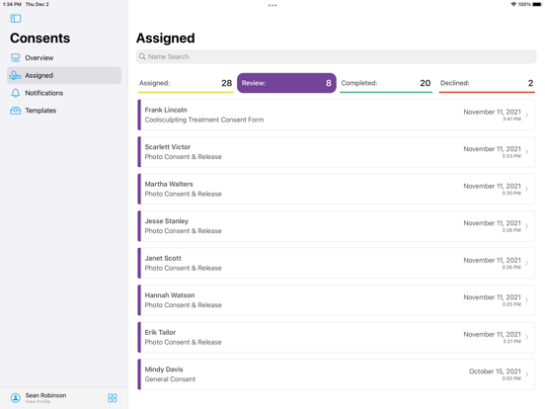Click Photo Consent & Release under Janet Scott

tap(183, 268)
